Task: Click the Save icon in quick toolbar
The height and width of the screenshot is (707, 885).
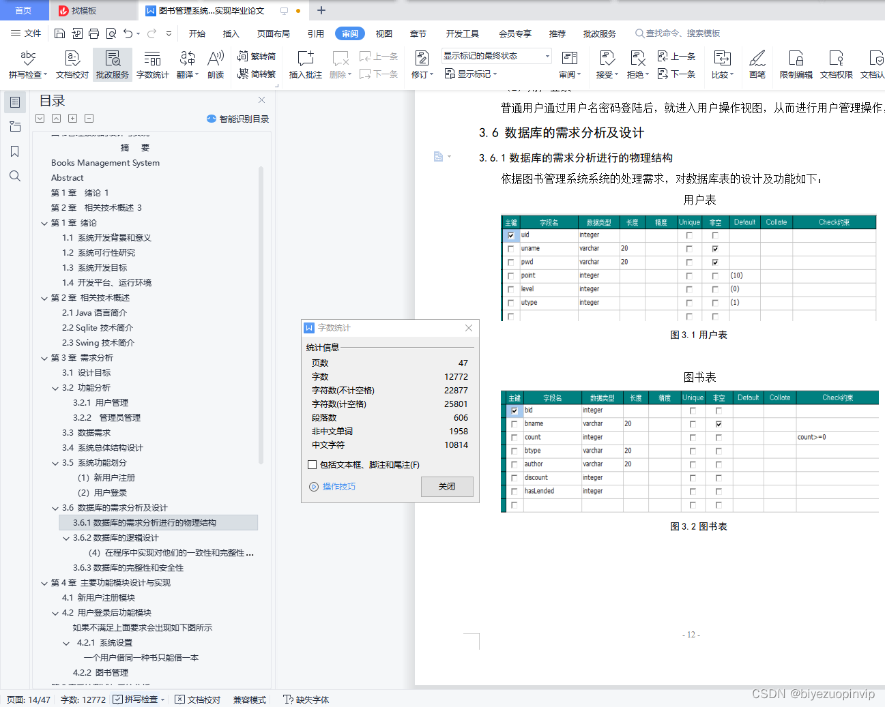Action: [59, 33]
